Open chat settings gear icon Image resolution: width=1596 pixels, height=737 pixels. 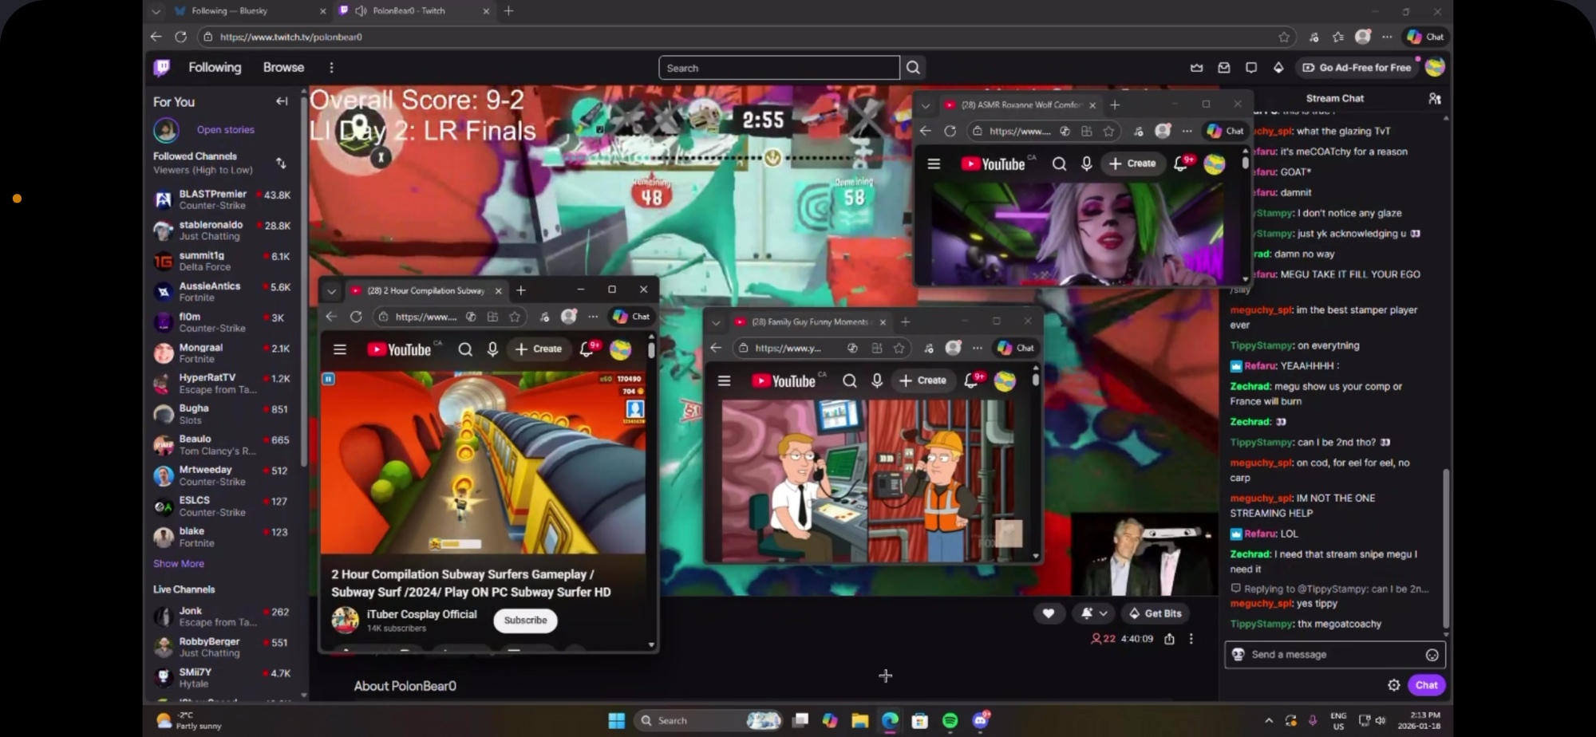click(1393, 685)
